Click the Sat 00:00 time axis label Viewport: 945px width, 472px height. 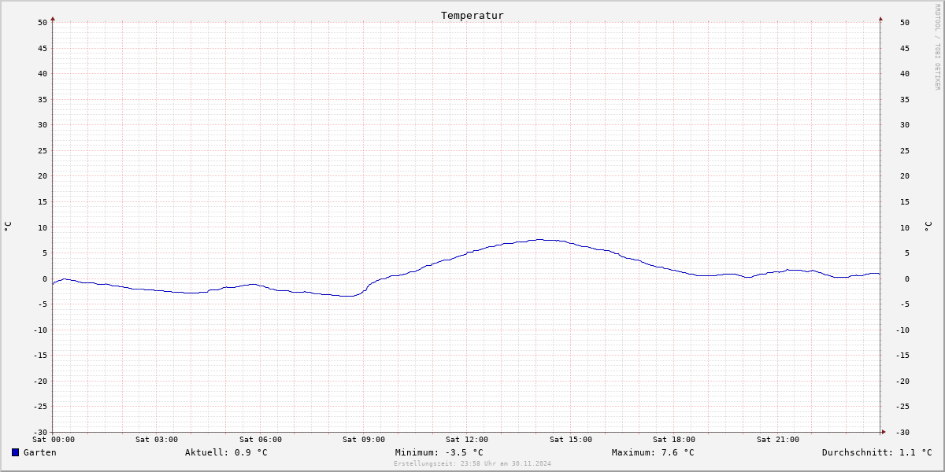click(x=54, y=440)
